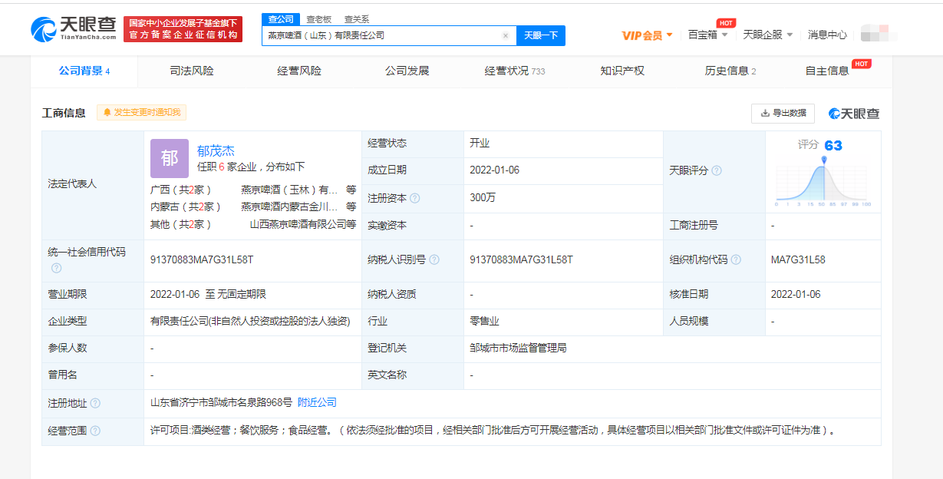
Task: Click the help icon beside 经营范围
Action: coord(95,431)
